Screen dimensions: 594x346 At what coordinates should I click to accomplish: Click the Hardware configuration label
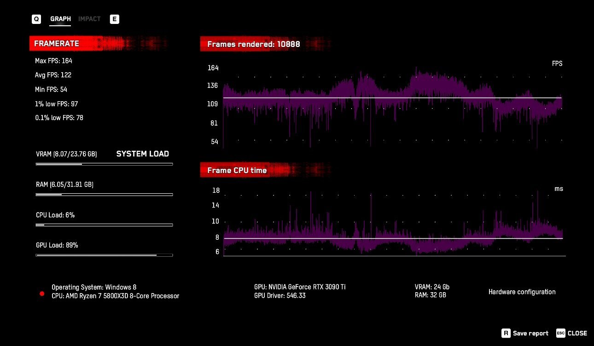tap(522, 292)
